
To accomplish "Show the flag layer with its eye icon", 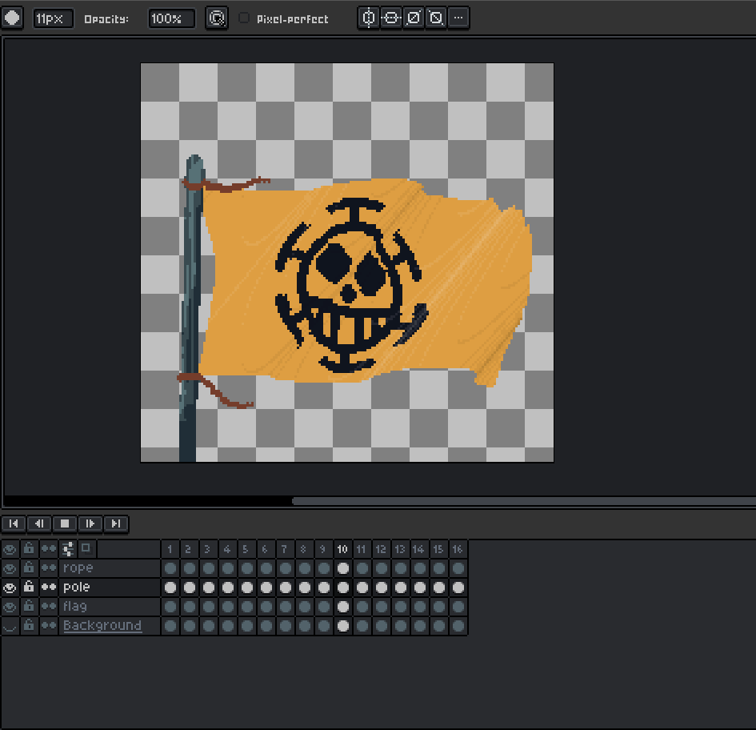I will pyautogui.click(x=10, y=607).
